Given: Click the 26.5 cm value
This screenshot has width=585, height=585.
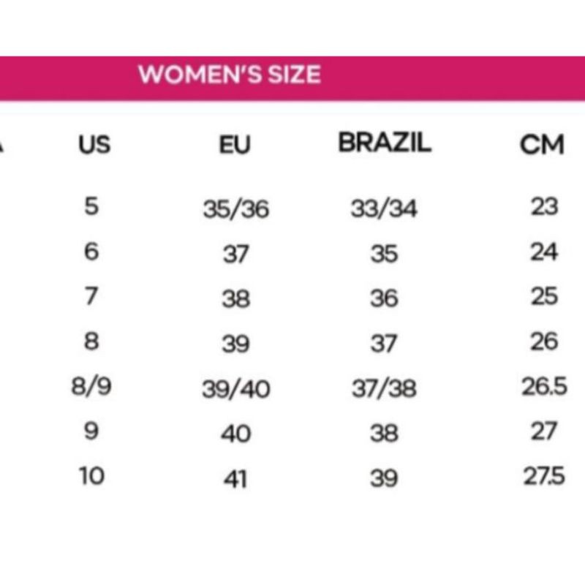Looking at the screenshot, I should (544, 387).
